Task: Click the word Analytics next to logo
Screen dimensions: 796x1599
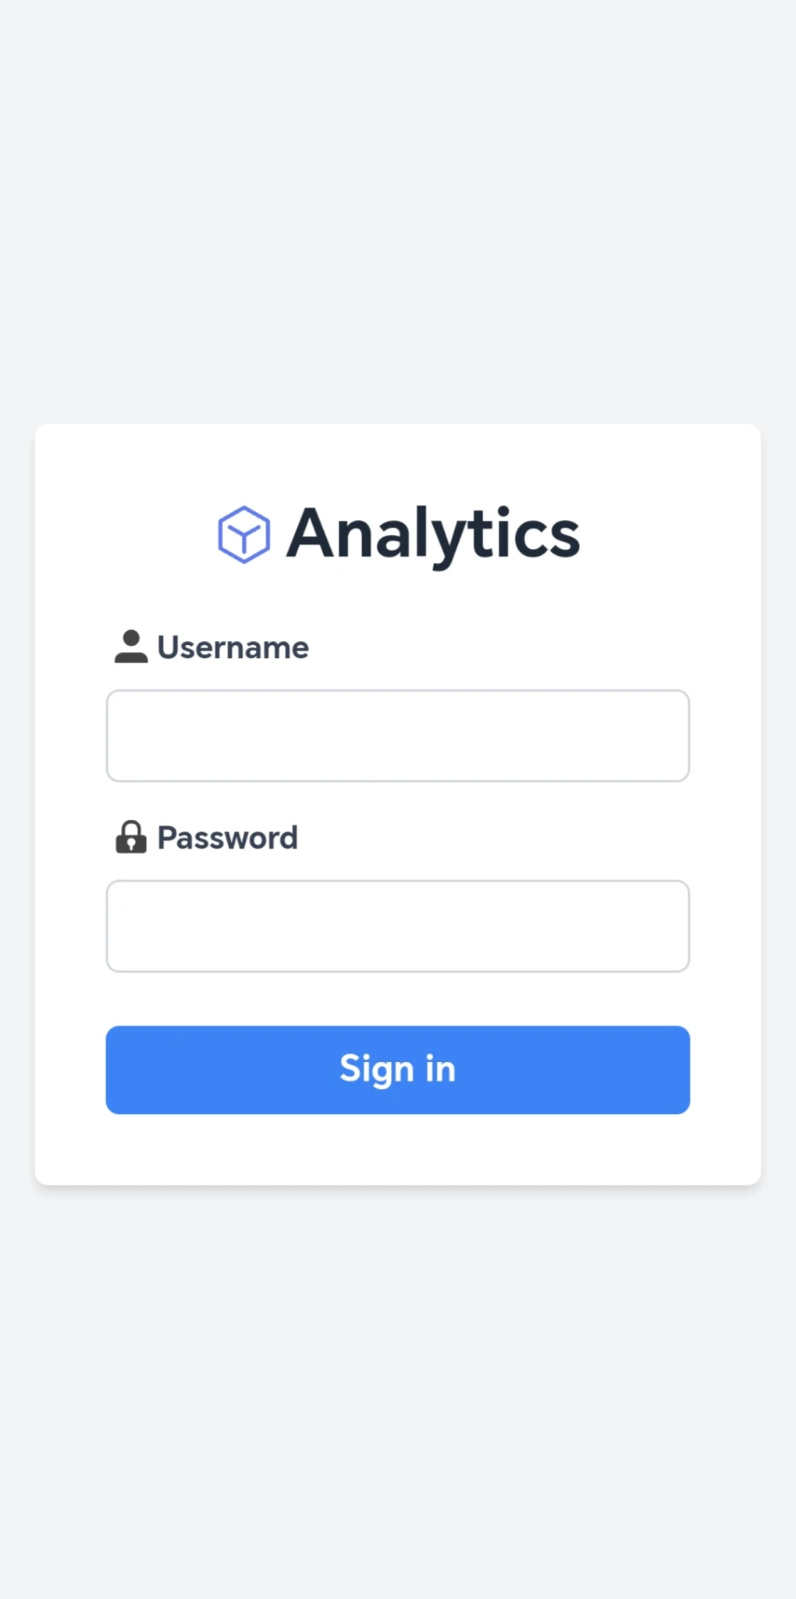Action: coord(433,534)
